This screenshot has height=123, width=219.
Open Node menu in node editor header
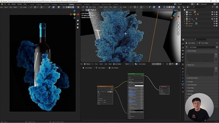(110, 64)
